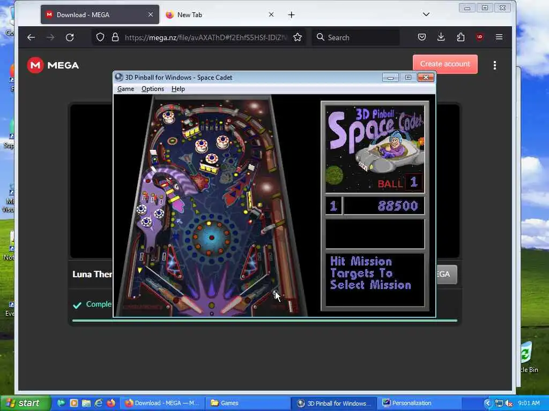Minimize the Firefox window
Image resolution: width=549 pixels, height=411 pixels.
click(468, 7)
